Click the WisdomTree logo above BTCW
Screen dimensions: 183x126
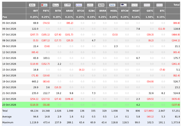123,5
